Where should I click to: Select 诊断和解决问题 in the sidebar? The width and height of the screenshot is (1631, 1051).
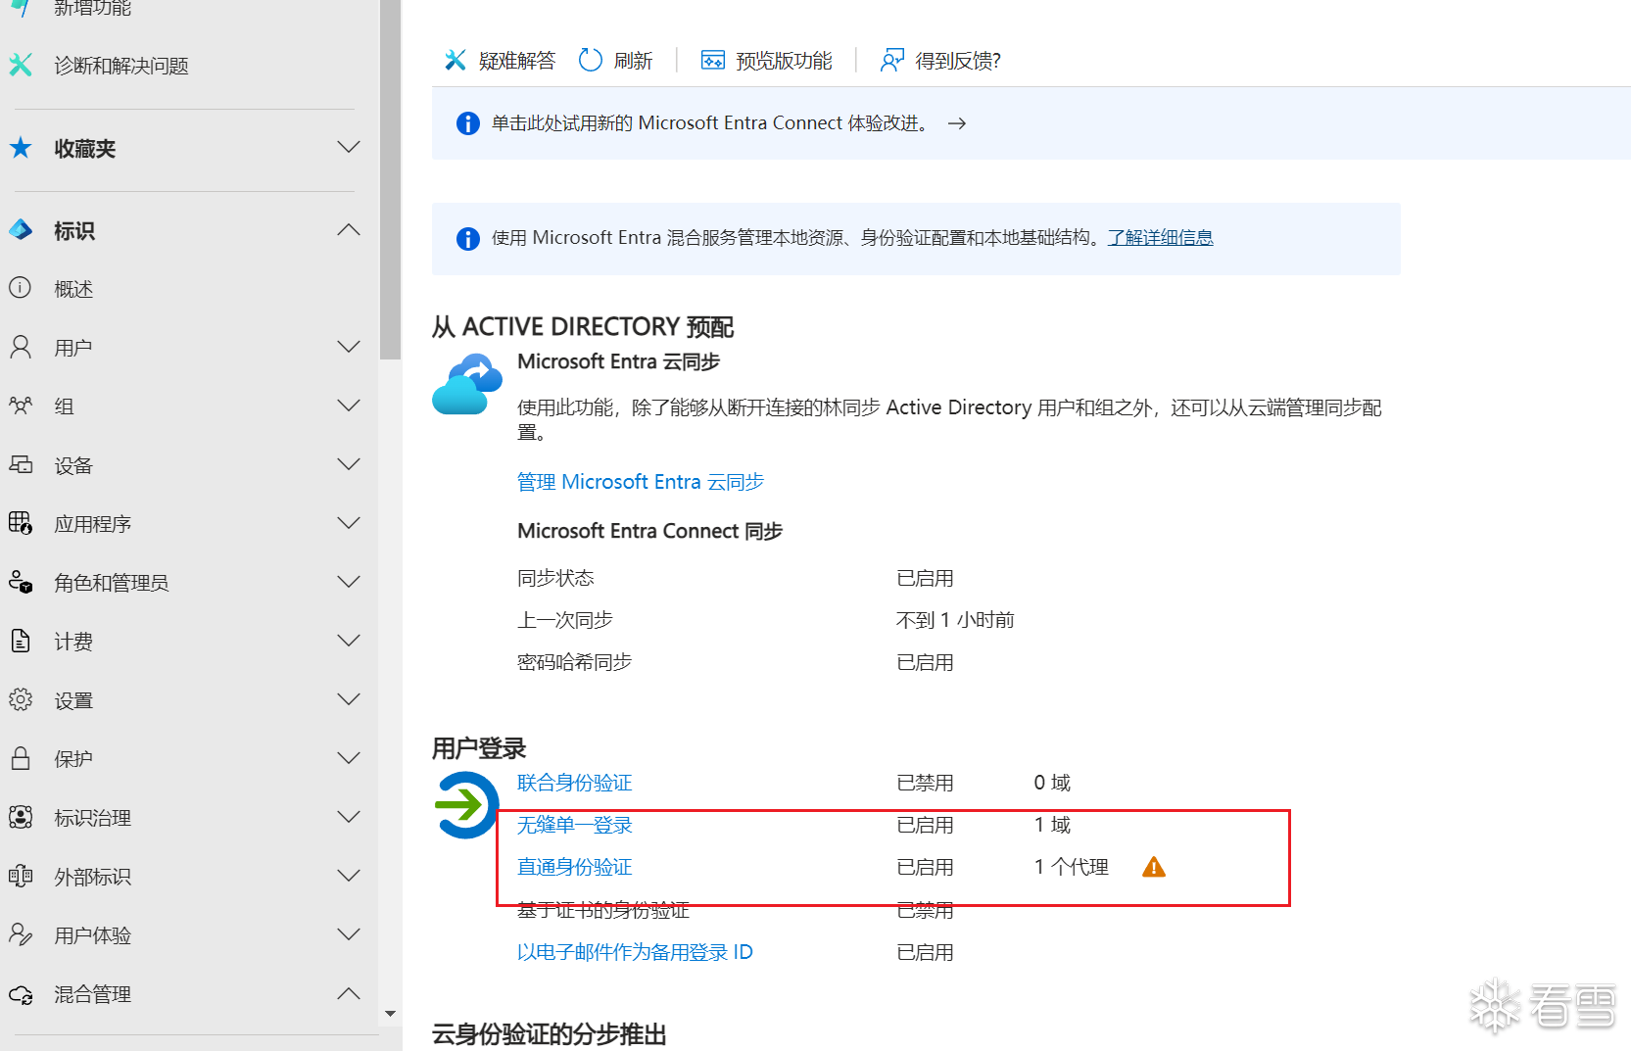(x=121, y=66)
